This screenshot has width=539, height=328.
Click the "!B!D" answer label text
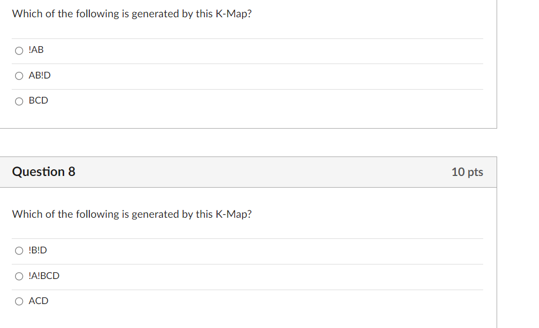point(38,250)
